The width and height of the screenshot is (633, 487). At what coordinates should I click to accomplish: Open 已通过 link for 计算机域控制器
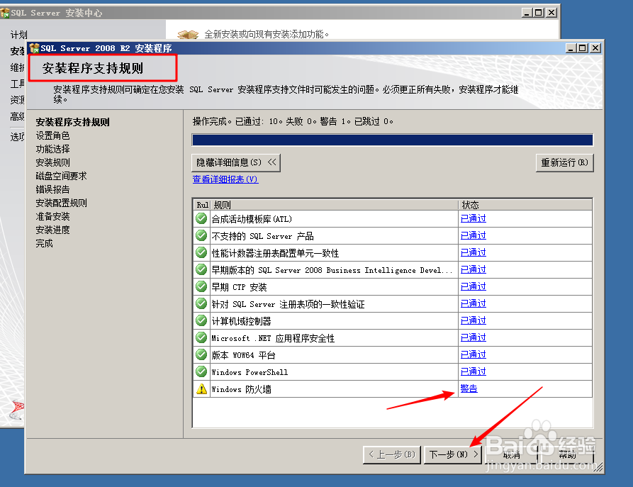pos(473,320)
